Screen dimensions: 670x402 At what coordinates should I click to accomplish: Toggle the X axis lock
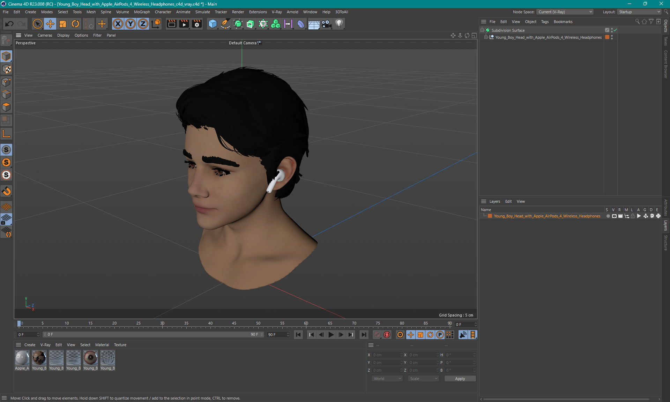(x=118, y=24)
